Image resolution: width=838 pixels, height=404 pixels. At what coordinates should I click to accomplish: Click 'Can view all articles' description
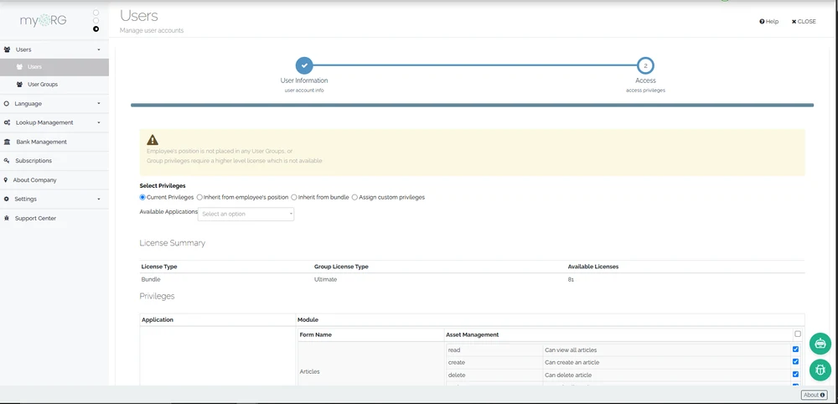coord(570,350)
